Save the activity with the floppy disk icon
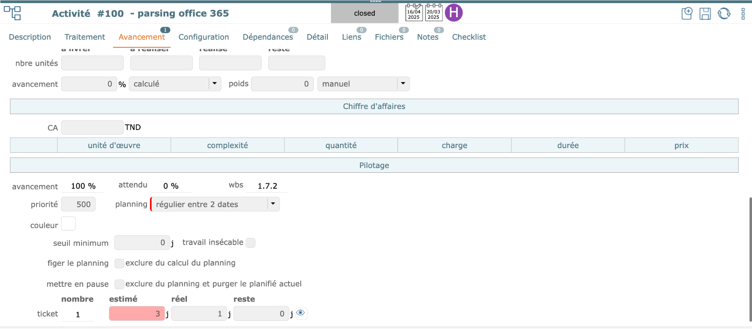 click(705, 13)
